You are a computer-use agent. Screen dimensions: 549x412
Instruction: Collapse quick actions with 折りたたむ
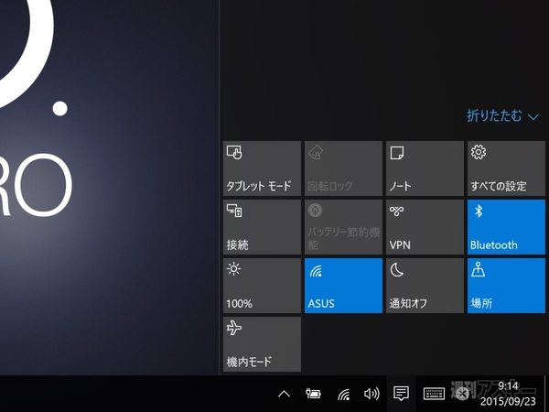(502, 116)
